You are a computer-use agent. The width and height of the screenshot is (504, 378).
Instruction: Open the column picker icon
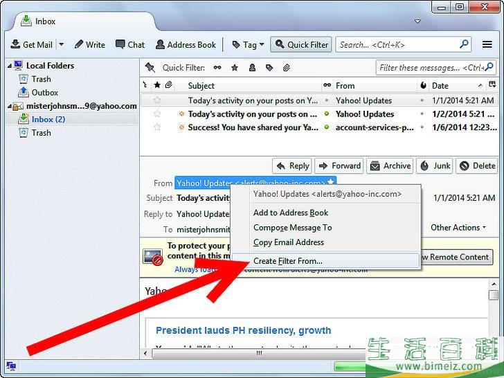click(x=492, y=84)
